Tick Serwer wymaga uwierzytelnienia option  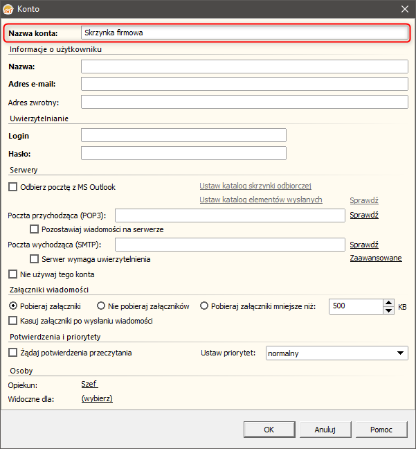click(35, 259)
